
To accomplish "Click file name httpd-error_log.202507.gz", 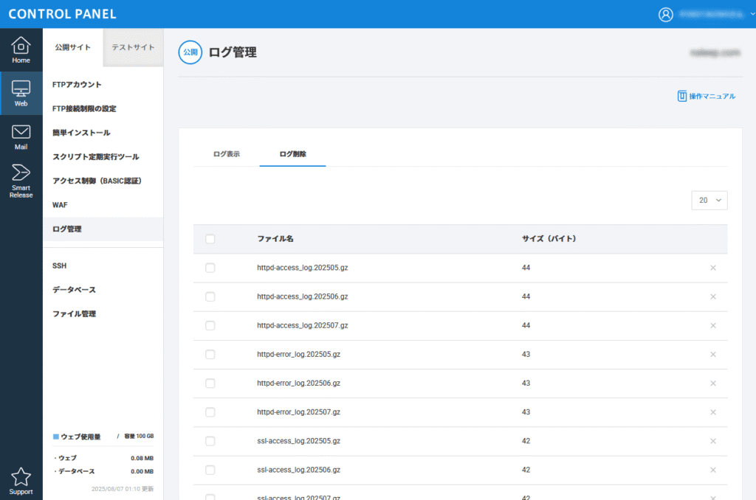I will tap(298, 412).
